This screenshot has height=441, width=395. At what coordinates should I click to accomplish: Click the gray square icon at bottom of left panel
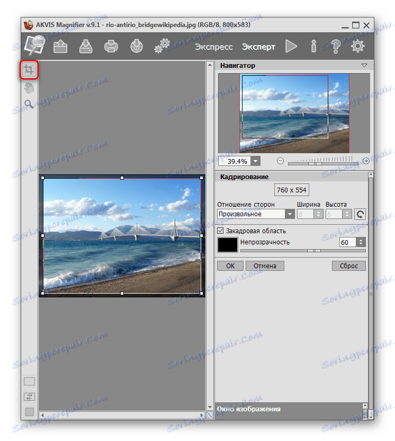(x=29, y=412)
